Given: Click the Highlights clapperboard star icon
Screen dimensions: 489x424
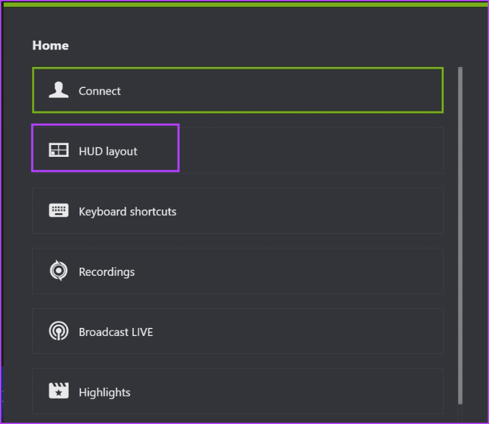Looking at the screenshot, I should pyautogui.click(x=59, y=391).
